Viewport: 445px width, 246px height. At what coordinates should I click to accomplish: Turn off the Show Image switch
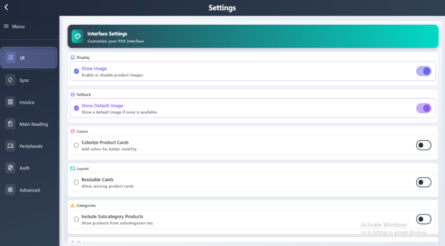(x=423, y=71)
